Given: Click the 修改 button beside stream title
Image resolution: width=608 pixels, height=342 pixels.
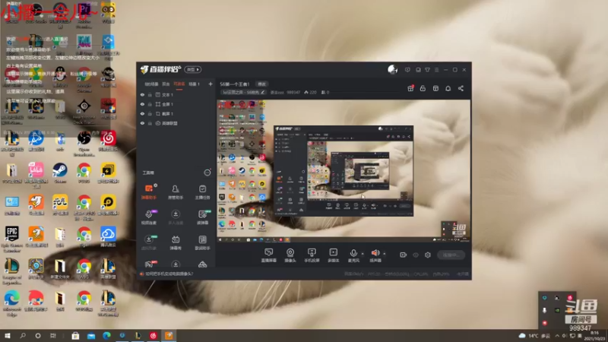Looking at the screenshot, I should 262,84.
